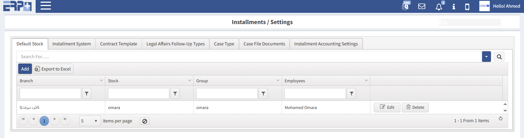Open the items per page dropdown
Screen dimensions: 524x138
click(90, 121)
